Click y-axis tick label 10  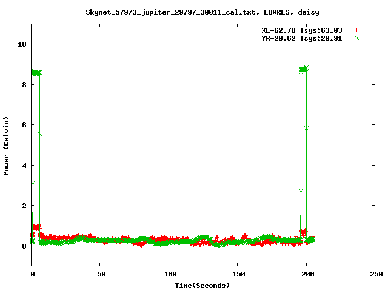pyautogui.click(x=22, y=44)
